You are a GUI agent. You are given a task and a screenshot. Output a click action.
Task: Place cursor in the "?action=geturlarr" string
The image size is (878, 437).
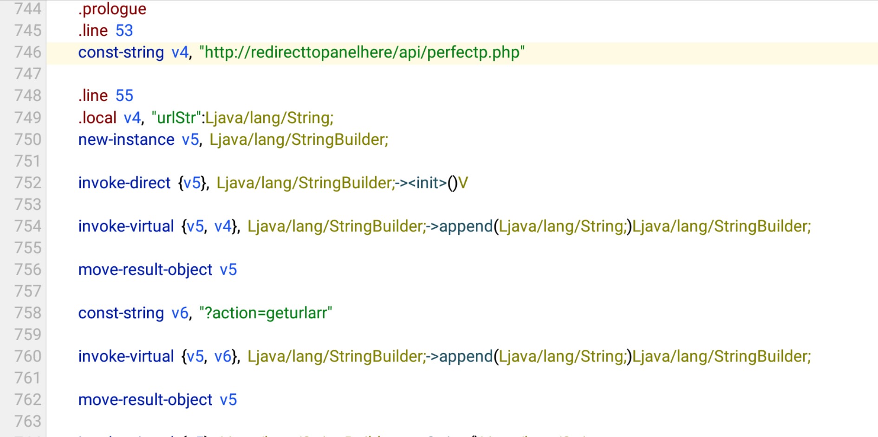tap(266, 313)
